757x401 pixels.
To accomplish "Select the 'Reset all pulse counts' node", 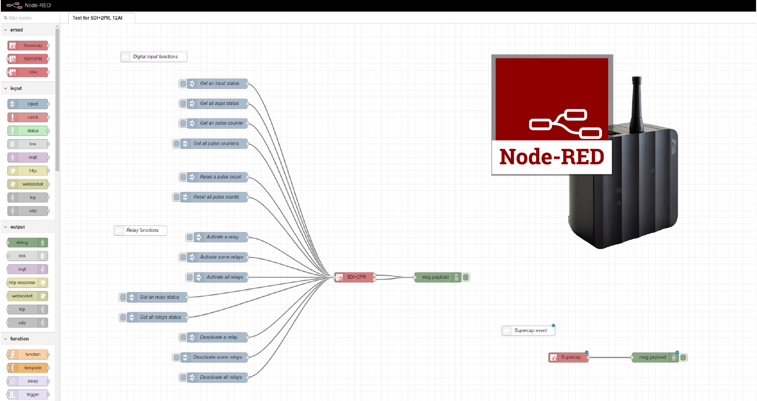I will click(214, 197).
